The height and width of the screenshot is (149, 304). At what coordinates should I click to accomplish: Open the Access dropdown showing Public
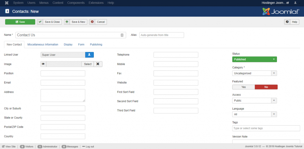click(254, 101)
